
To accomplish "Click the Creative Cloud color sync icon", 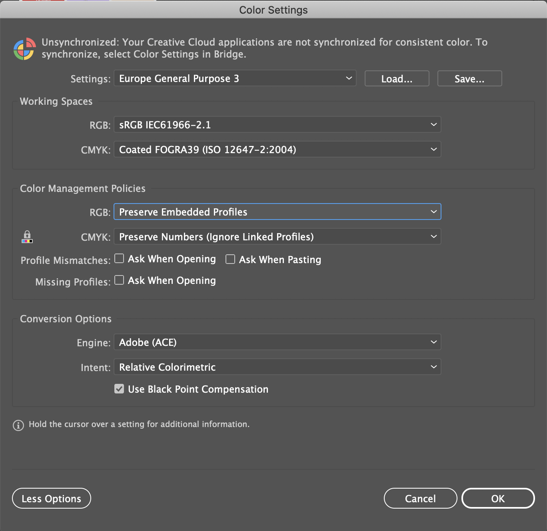I will coord(25,48).
